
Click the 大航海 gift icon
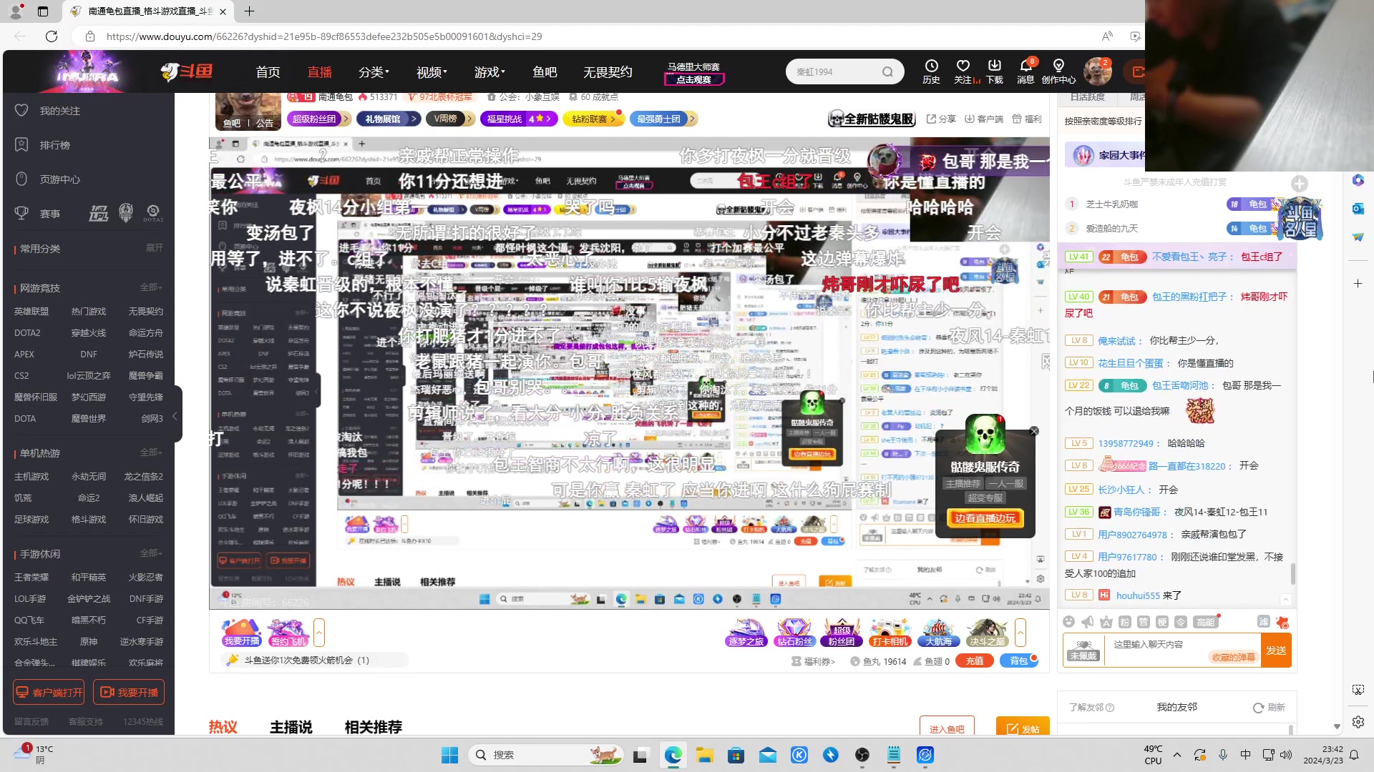pos(937,633)
